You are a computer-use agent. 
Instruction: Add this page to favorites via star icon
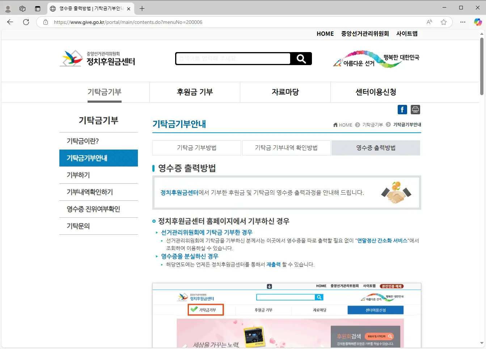(444, 22)
